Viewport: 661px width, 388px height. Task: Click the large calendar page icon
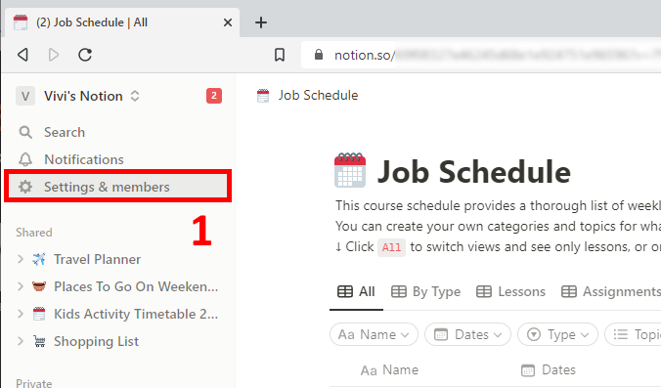point(350,170)
